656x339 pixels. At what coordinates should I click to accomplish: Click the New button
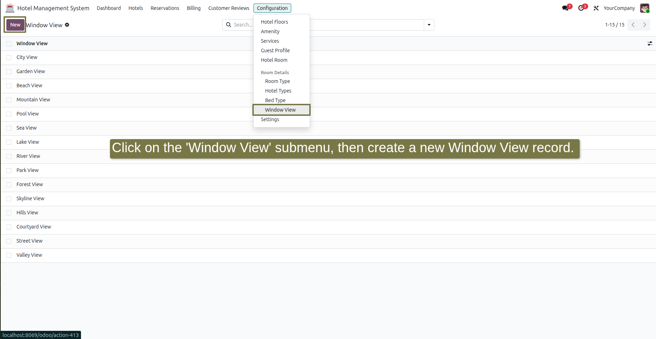click(x=15, y=25)
